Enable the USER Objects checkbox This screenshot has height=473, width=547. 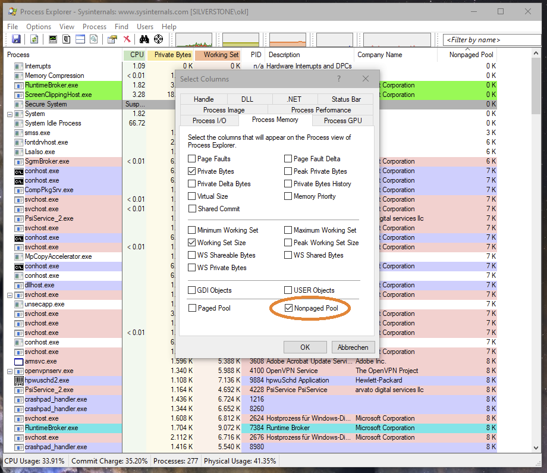[x=288, y=290]
